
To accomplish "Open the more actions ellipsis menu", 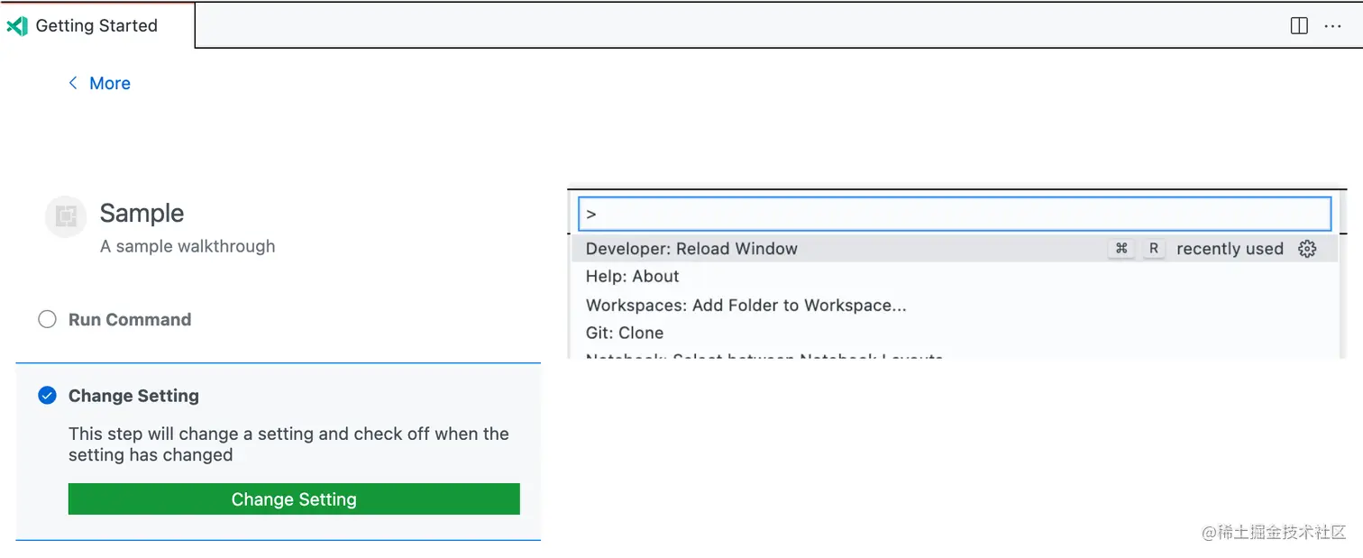I will [1332, 26].
